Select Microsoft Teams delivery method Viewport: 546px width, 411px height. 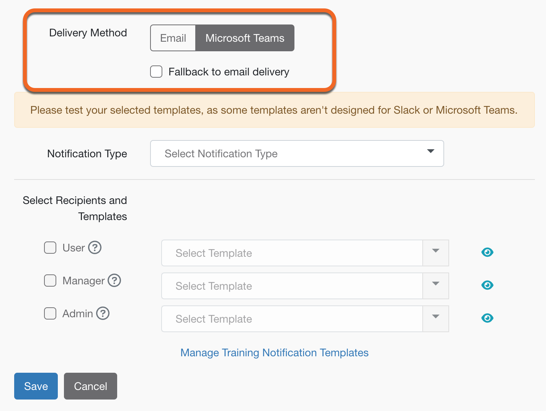pos(245,38)
